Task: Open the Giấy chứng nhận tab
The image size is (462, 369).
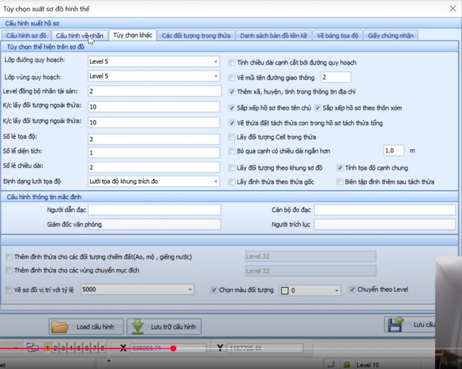Action: tap(391, 36)
